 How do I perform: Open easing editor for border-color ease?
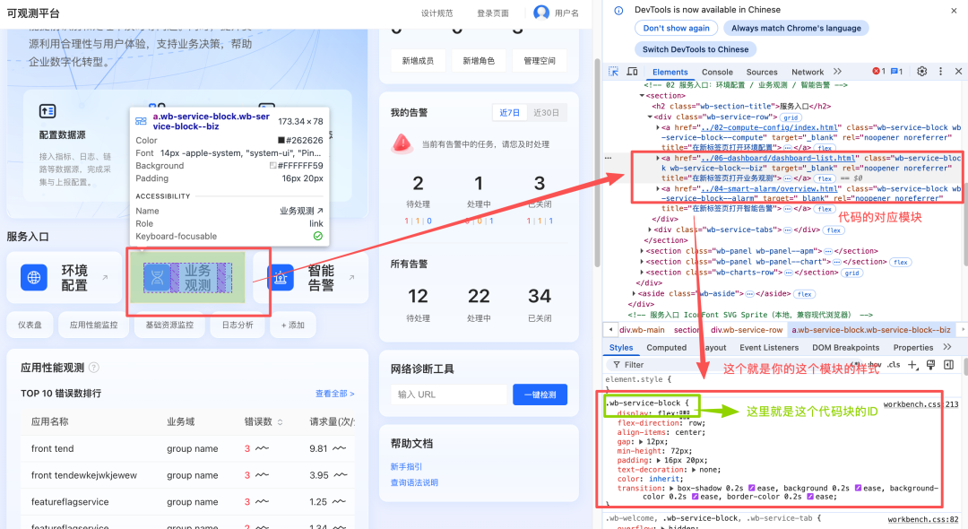coord(810,497)
